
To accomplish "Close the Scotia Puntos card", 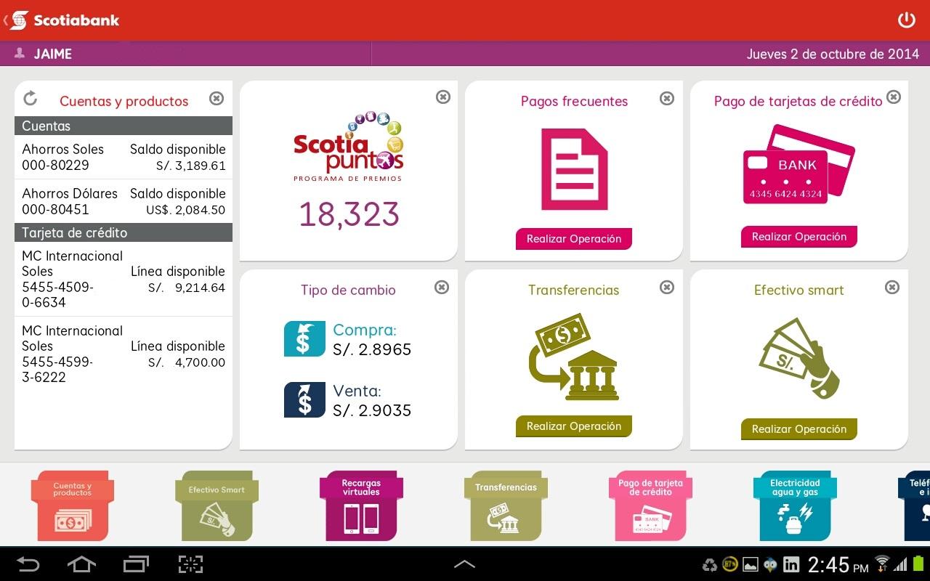I will point(443,97).
